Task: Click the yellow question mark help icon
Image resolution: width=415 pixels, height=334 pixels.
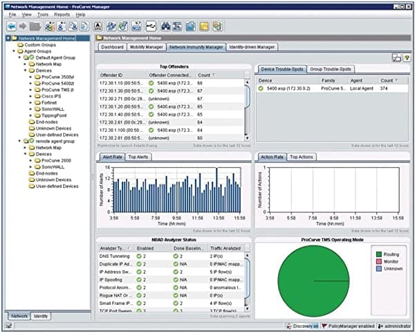Action: (407, 57)
